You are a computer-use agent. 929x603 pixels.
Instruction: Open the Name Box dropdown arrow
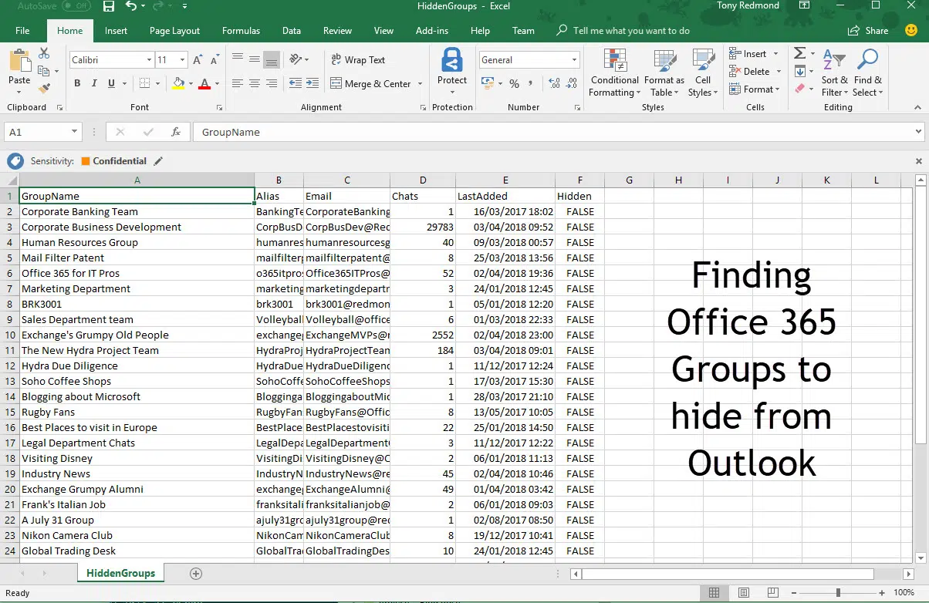75,132
